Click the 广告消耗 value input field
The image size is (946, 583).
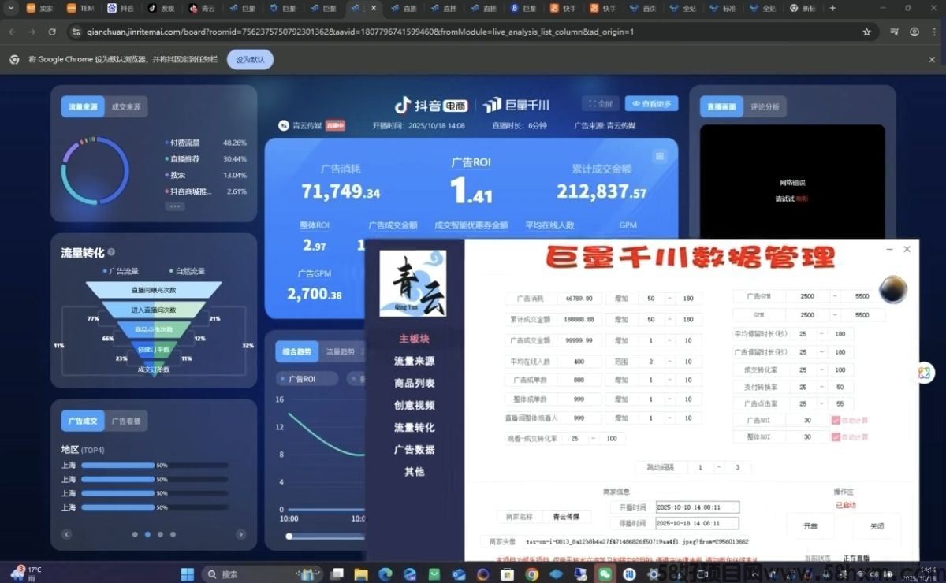click(x=579, y=299)
